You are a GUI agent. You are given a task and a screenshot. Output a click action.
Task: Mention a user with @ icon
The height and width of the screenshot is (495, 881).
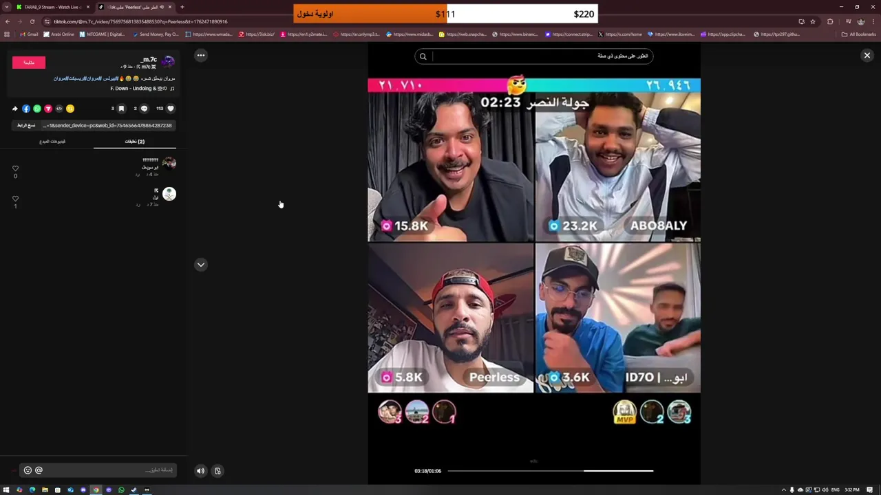pos(39,470)
